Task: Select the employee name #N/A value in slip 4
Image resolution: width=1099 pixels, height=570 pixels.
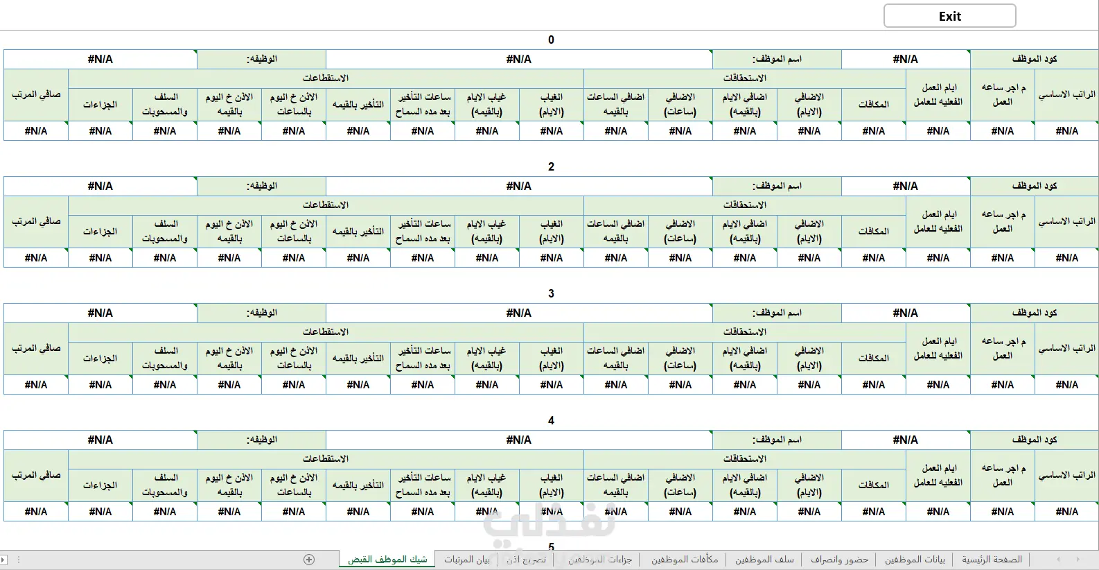Action: [519, 440]
